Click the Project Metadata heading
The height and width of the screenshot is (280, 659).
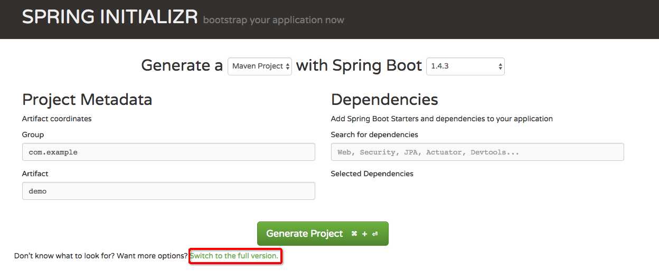click(87, 99)
